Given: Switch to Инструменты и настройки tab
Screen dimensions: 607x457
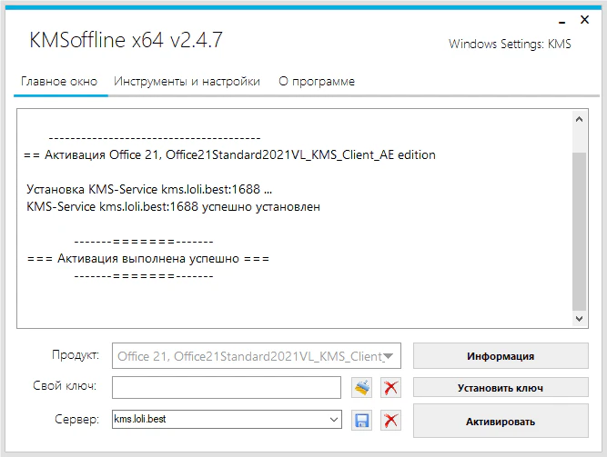Looking at the screenshot, I should pos(187,82).
